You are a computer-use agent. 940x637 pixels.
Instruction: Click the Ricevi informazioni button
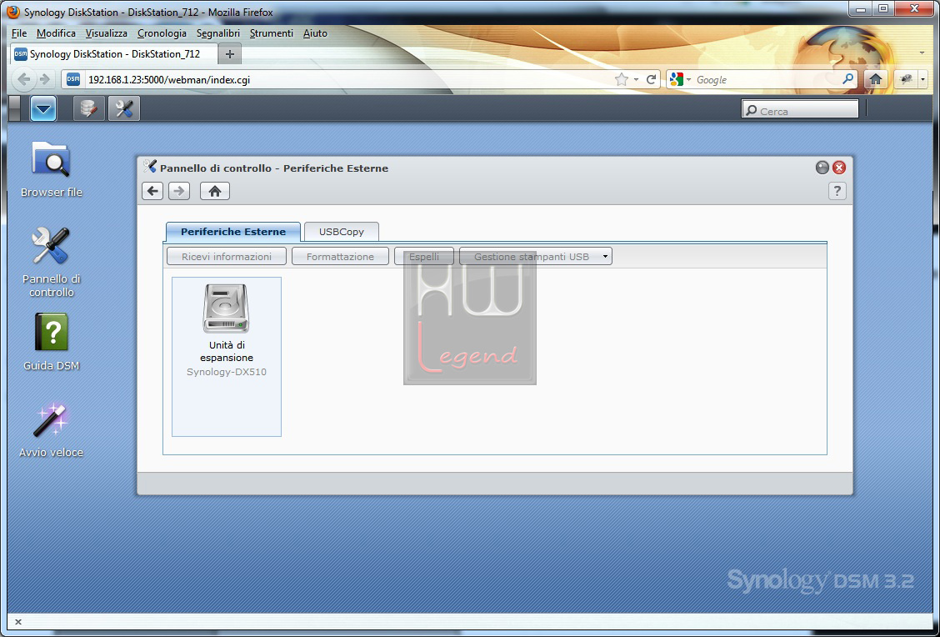pyautogui.click(x=227, y=257)
